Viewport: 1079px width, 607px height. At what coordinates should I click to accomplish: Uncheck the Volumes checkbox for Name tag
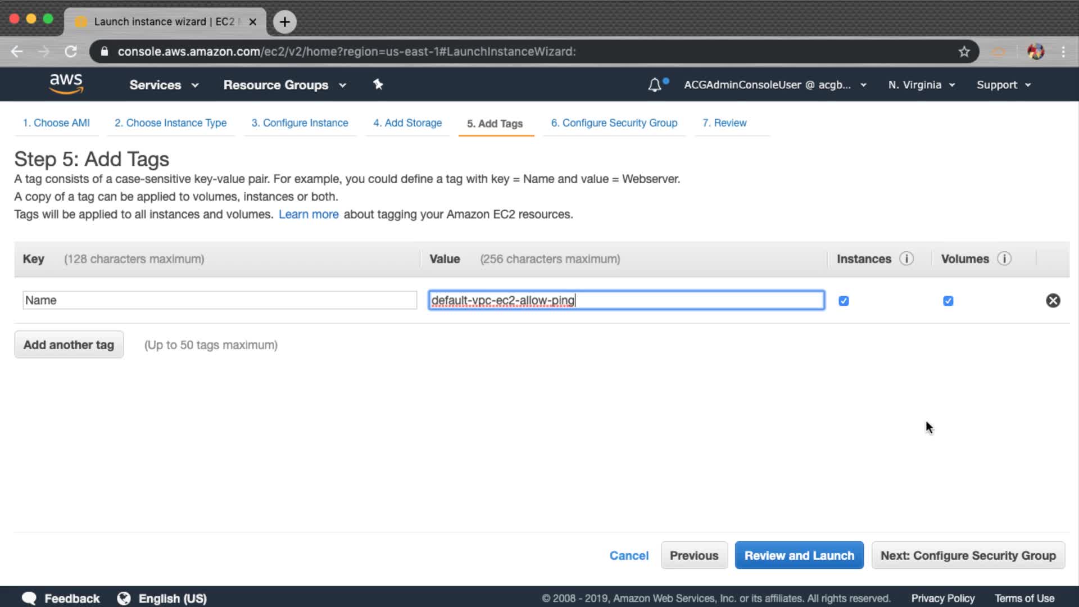948,301
